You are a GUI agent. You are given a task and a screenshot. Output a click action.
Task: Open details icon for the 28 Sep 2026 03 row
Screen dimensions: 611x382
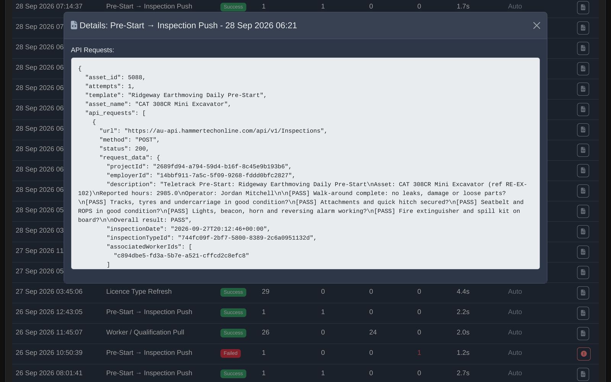pos(583,231)
